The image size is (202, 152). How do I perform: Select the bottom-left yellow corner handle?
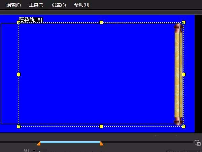(x=19, y=126)
